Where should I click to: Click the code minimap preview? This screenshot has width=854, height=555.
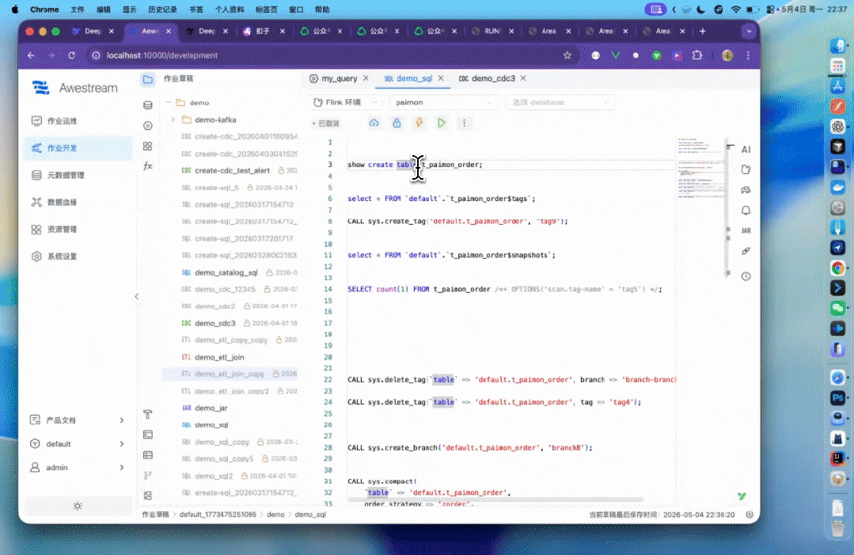click(701, 169)
